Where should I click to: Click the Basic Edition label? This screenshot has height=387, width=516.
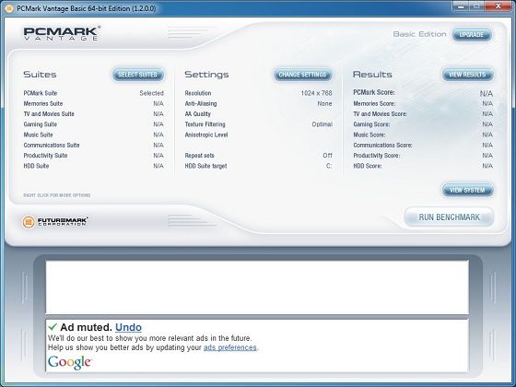419,34
